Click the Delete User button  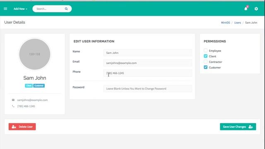[x=22, y=127]
